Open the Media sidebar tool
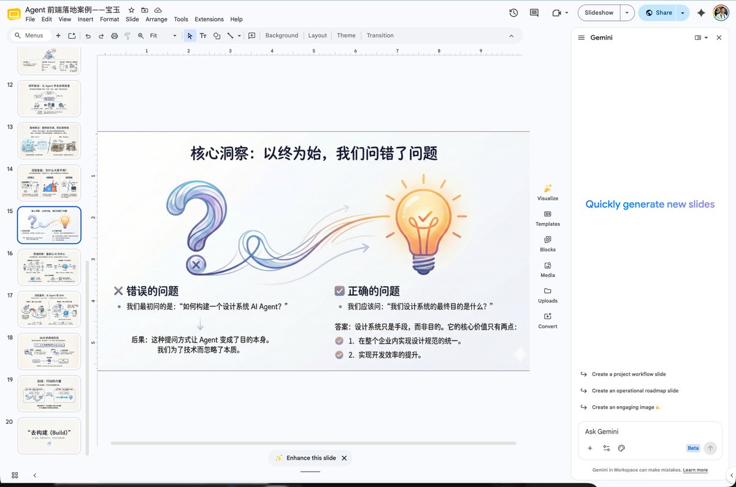This screenshot has width=736, height=487. (x=548, y=269)
